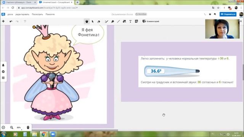Open the search icon in header

coord(215,14)
